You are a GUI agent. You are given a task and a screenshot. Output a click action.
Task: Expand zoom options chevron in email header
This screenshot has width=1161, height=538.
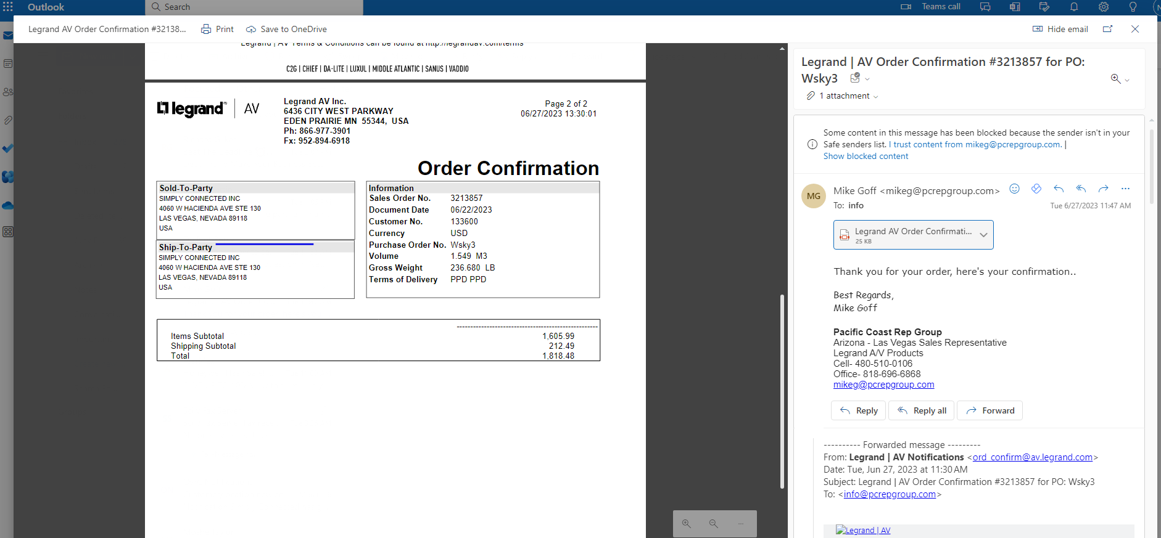coord(1127,79)
